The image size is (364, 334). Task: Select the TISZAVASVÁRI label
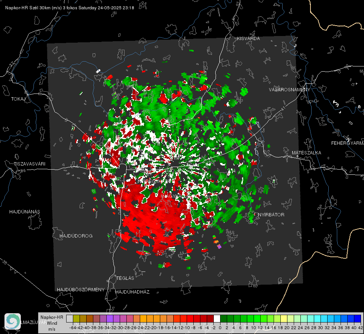tap(29, 164)
